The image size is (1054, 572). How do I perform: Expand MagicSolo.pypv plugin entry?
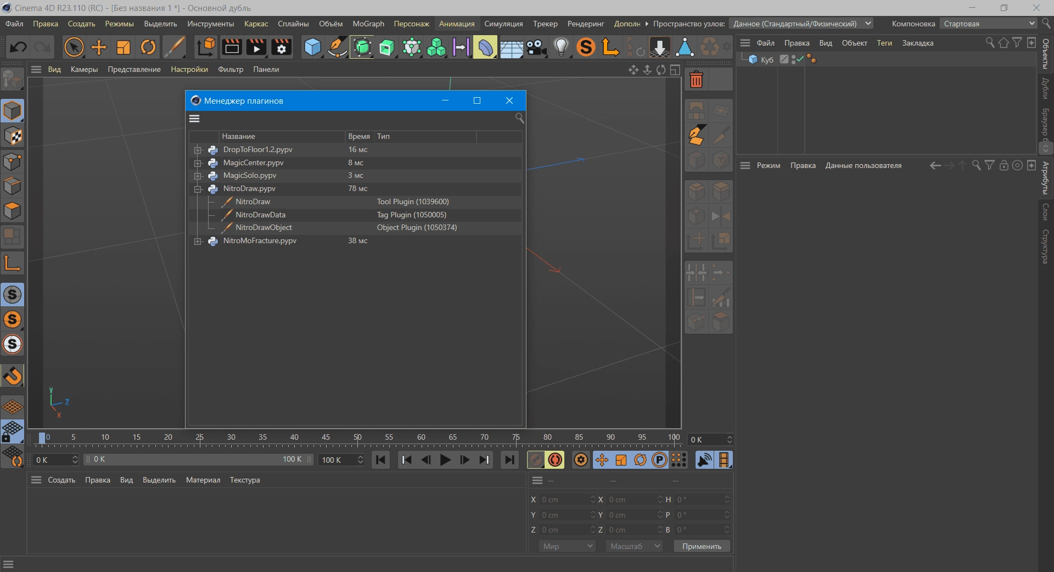pyautogui.click(x=198, y=176)
